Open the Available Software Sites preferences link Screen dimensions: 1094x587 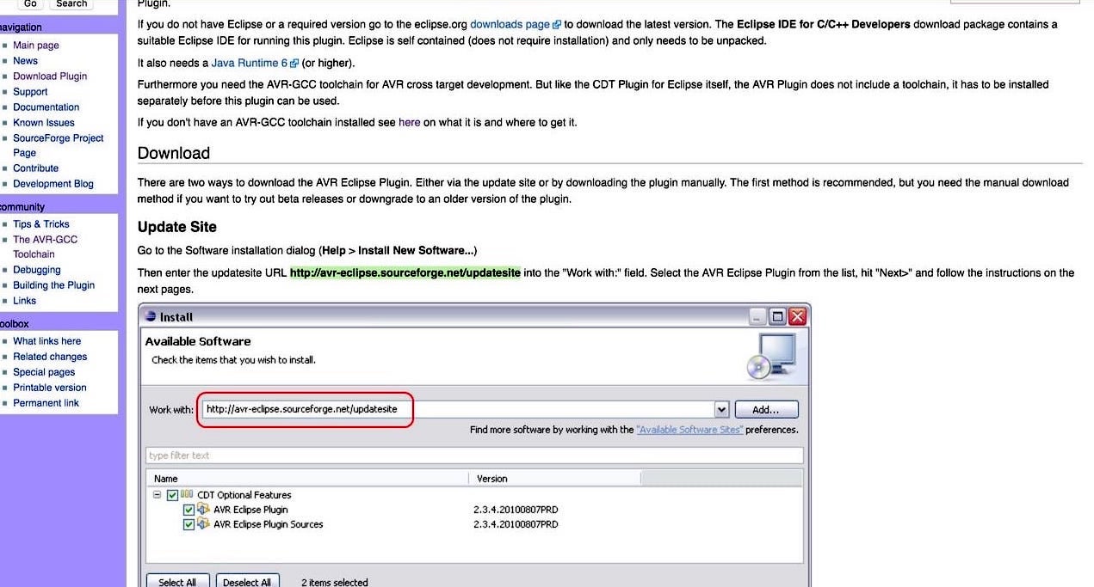pyautogui.click(x=689, y=430)
